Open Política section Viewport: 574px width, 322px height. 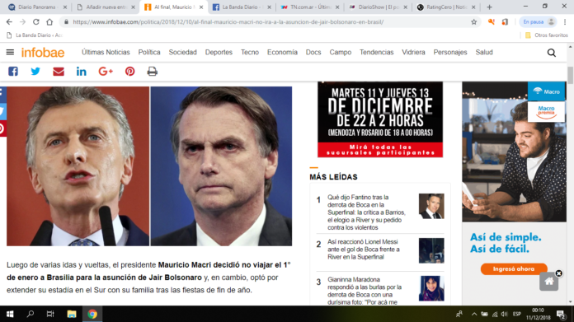(149, 52)
